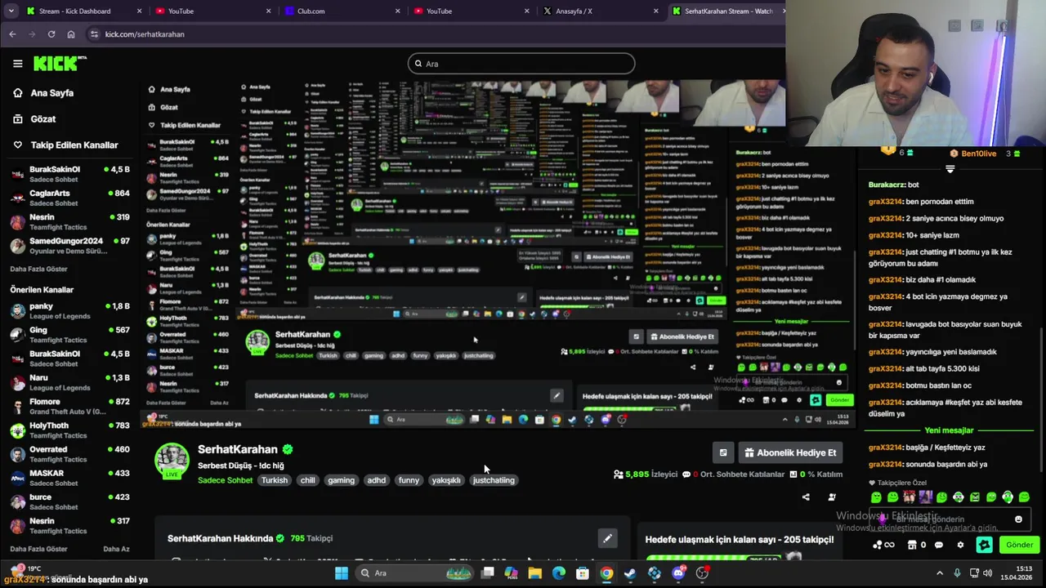Collapse recommended list with Daha Az

pos(116,549)
